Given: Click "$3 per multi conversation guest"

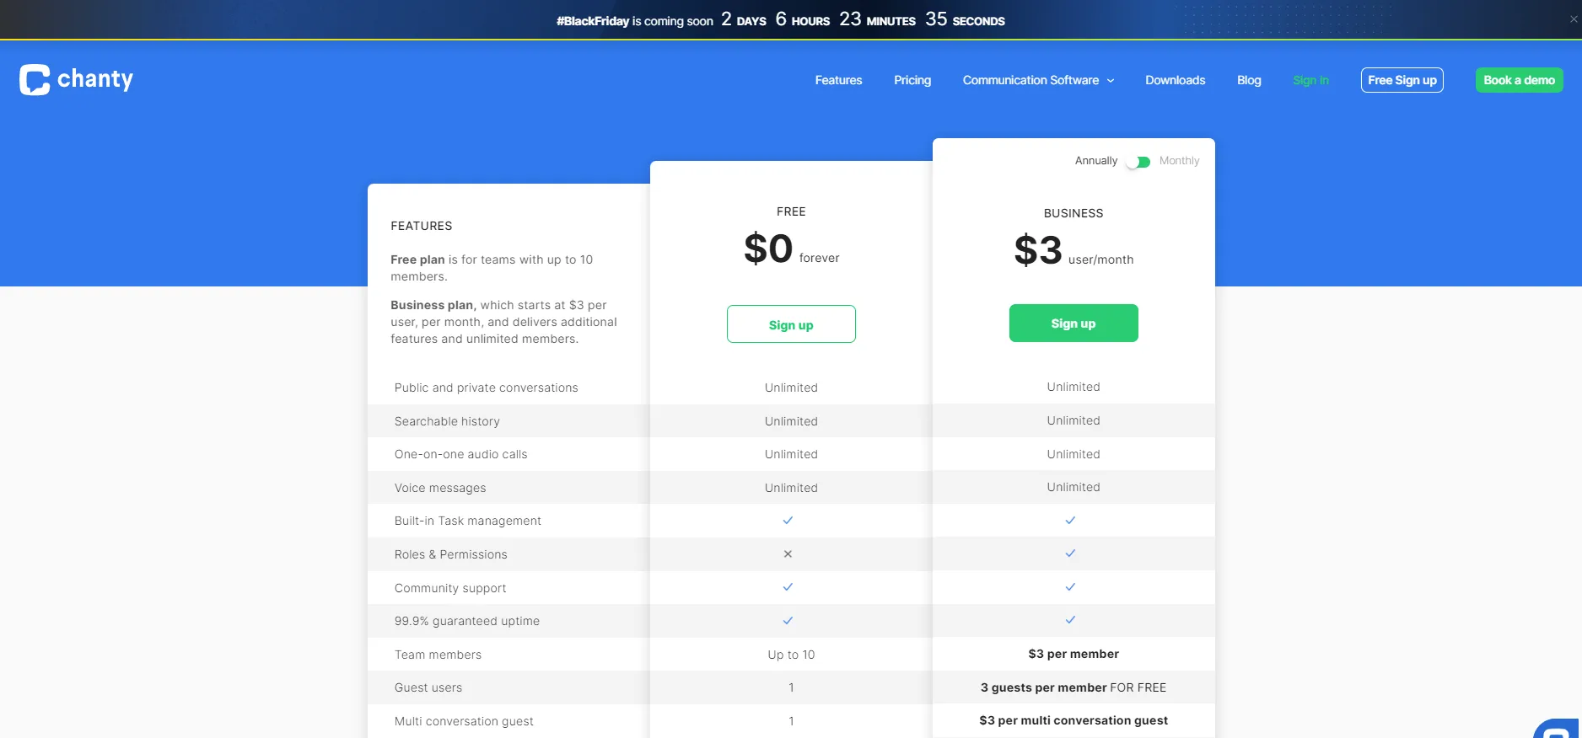Looking at the screenshot, I should point(1073,720).
